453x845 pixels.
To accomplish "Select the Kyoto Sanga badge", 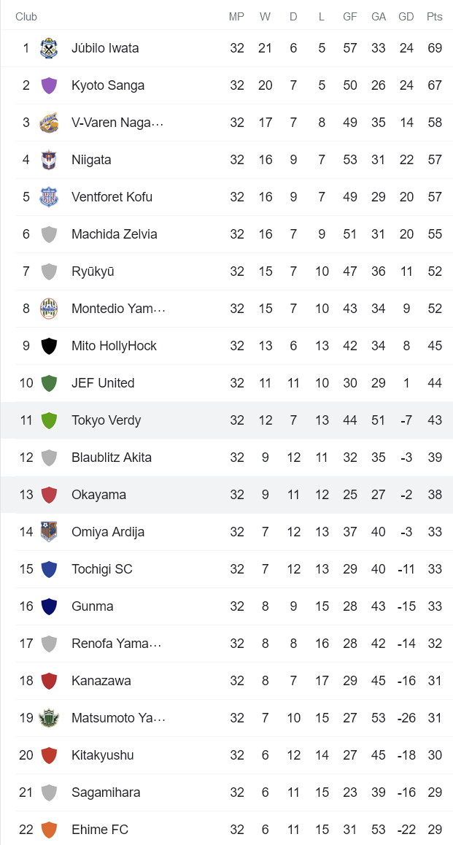I will tap(48, 85).
